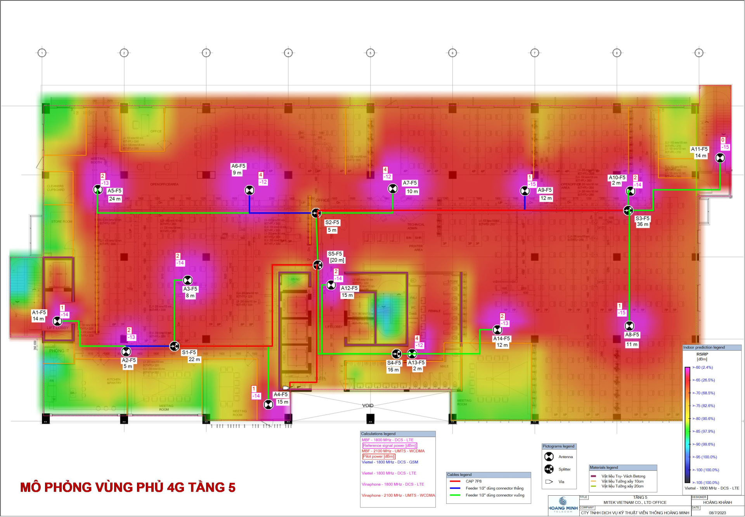This screenshot has height=517, width=745.
Task: Click the A9-F5 antenna label
Action: (x=545, y=190)
